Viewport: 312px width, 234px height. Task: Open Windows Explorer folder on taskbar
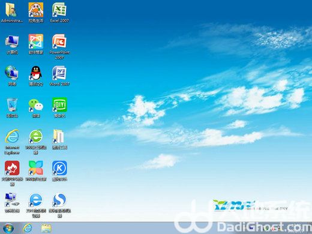click(46, 228)
